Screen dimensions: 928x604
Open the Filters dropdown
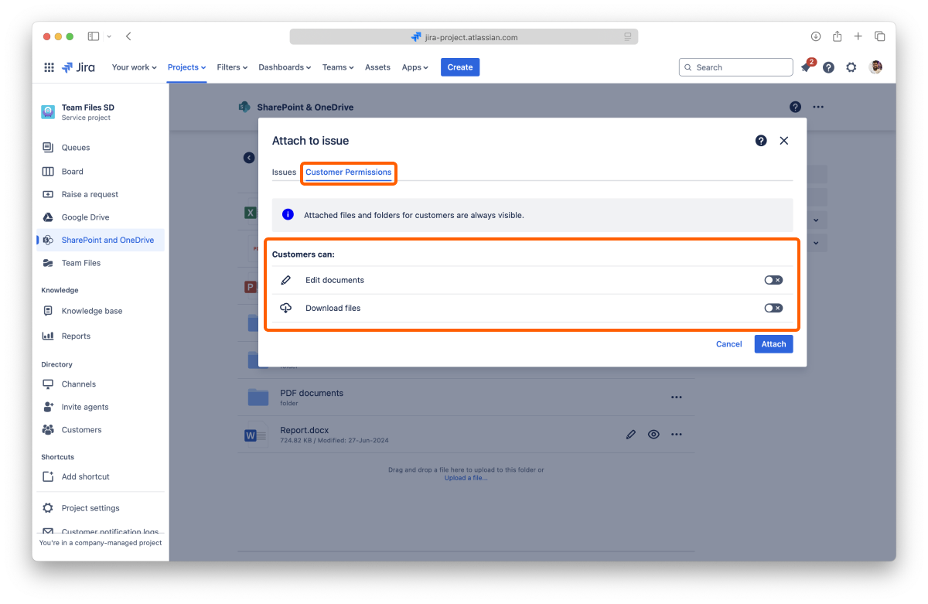tap(232, 67)
